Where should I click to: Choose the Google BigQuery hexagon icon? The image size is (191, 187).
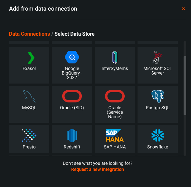click(72, 57)
